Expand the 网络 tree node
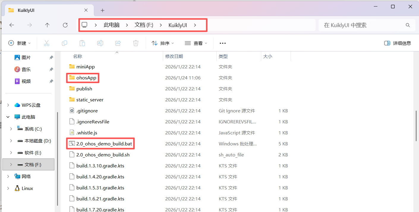 8,176
